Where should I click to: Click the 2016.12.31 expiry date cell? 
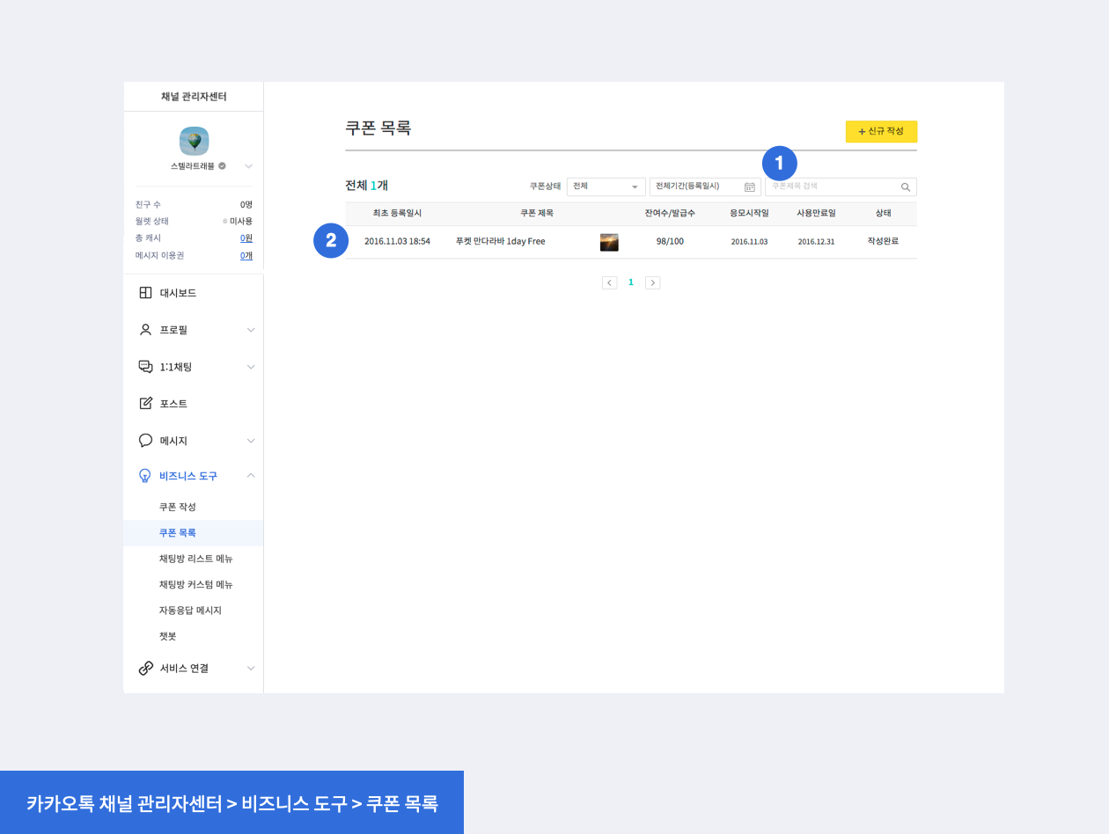[816, 242]
